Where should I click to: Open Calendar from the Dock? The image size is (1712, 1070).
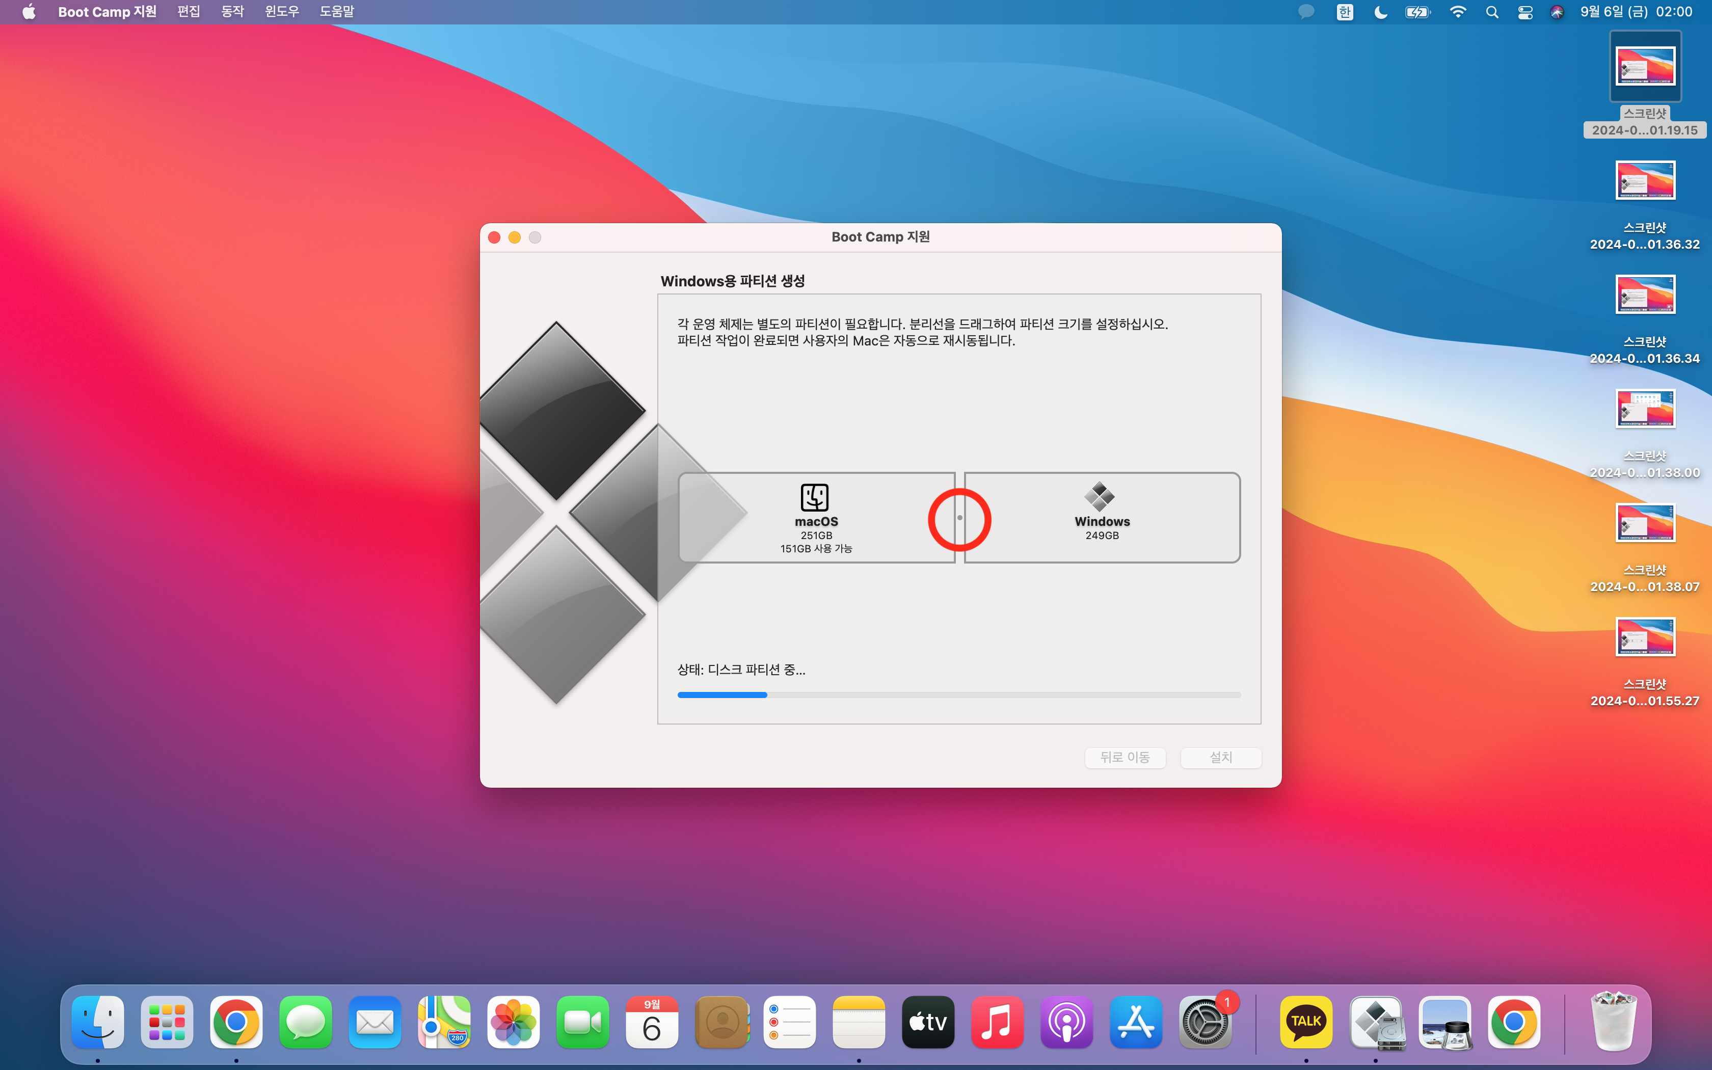point(652,1022)
